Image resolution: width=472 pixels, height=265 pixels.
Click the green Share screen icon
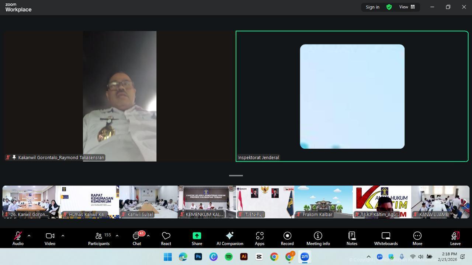tap(197, 236)
